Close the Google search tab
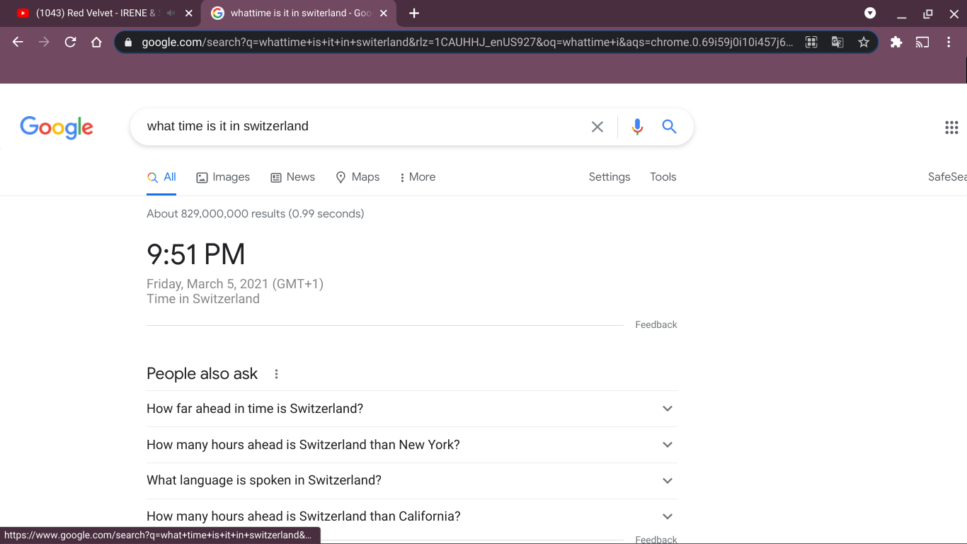Viewport: 967px width, 544px height. click(383, 13)
